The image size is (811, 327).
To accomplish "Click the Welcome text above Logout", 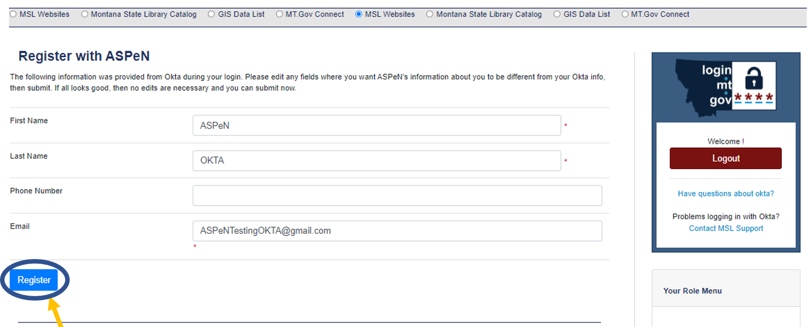I will [x=725, y=141].
